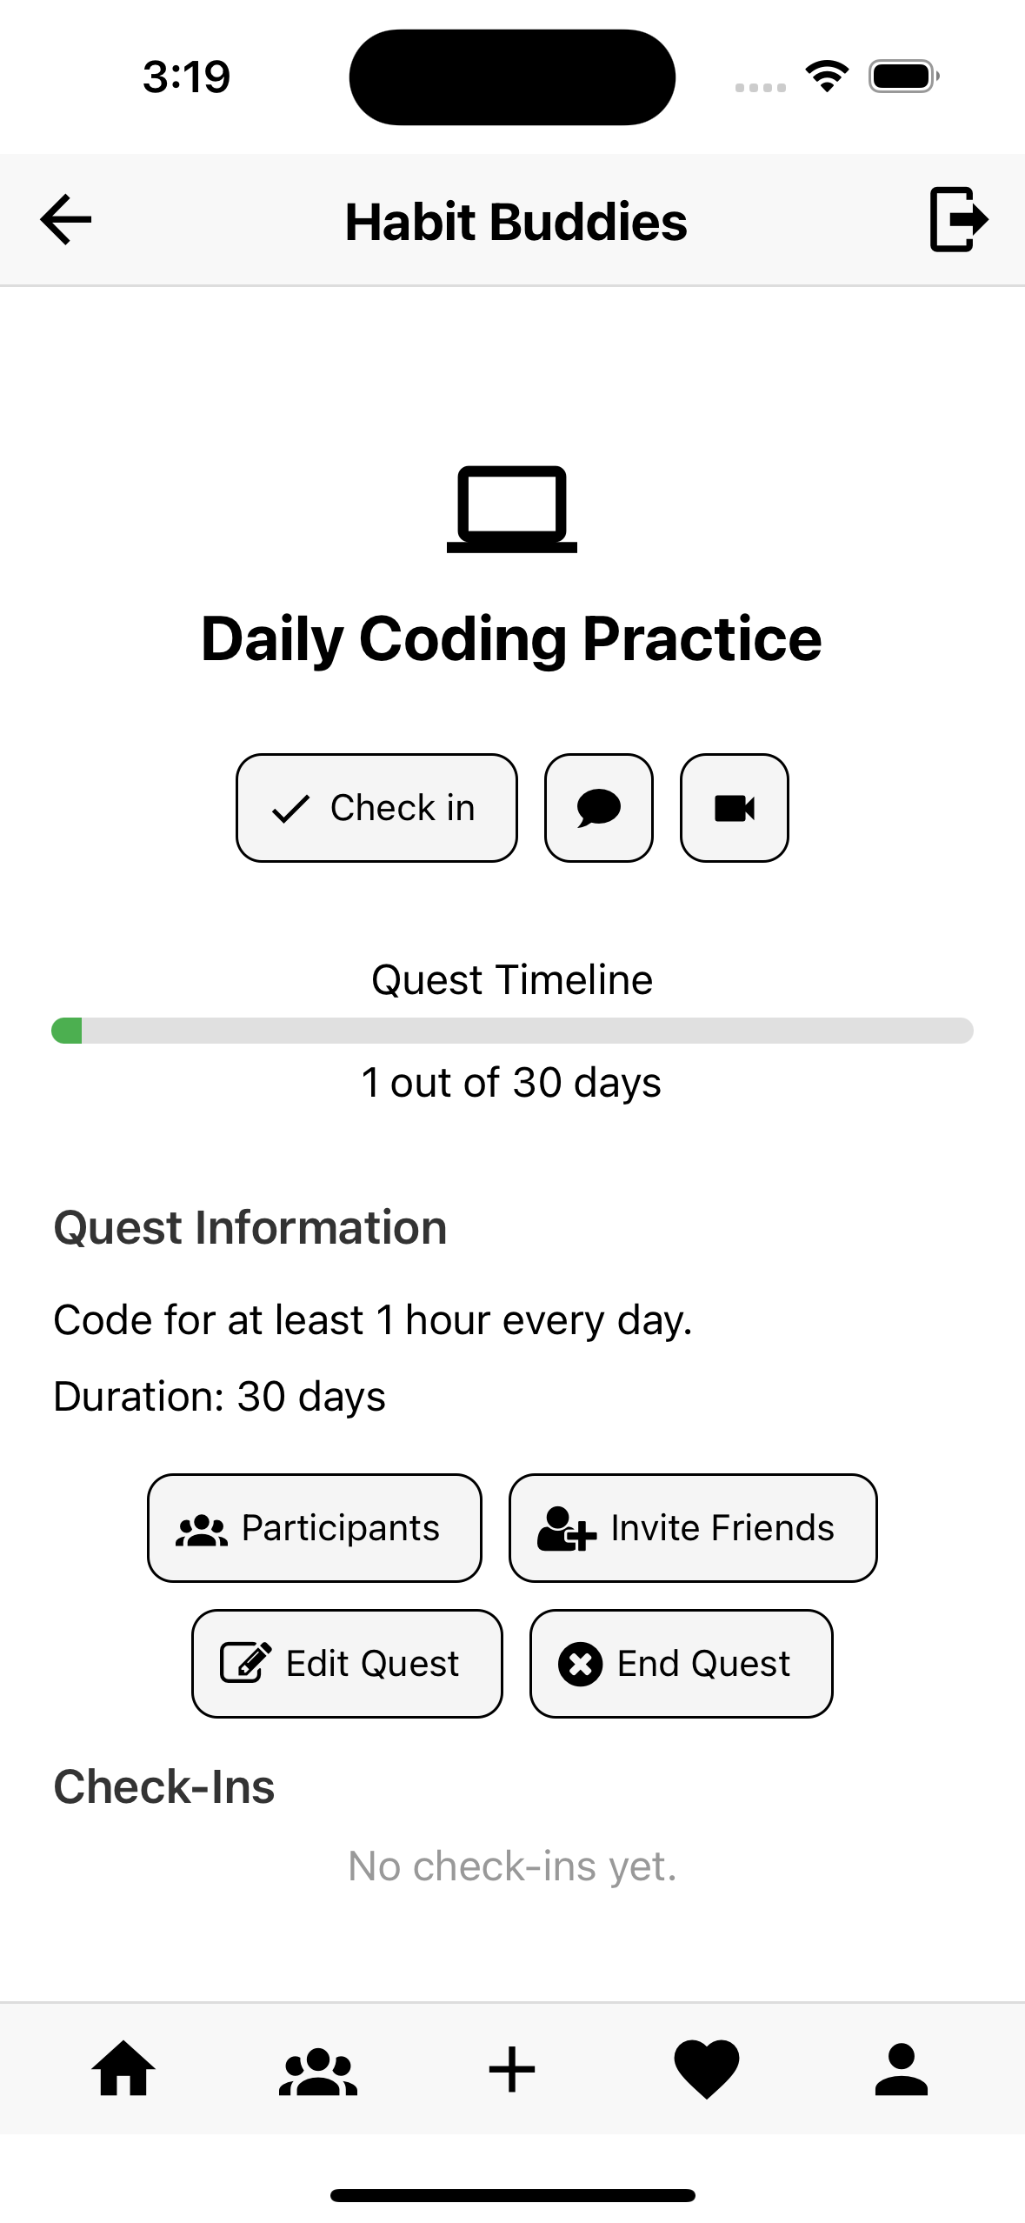
Task: Go to Home tab in bottom bar
Action: (x=123, y=2069)
